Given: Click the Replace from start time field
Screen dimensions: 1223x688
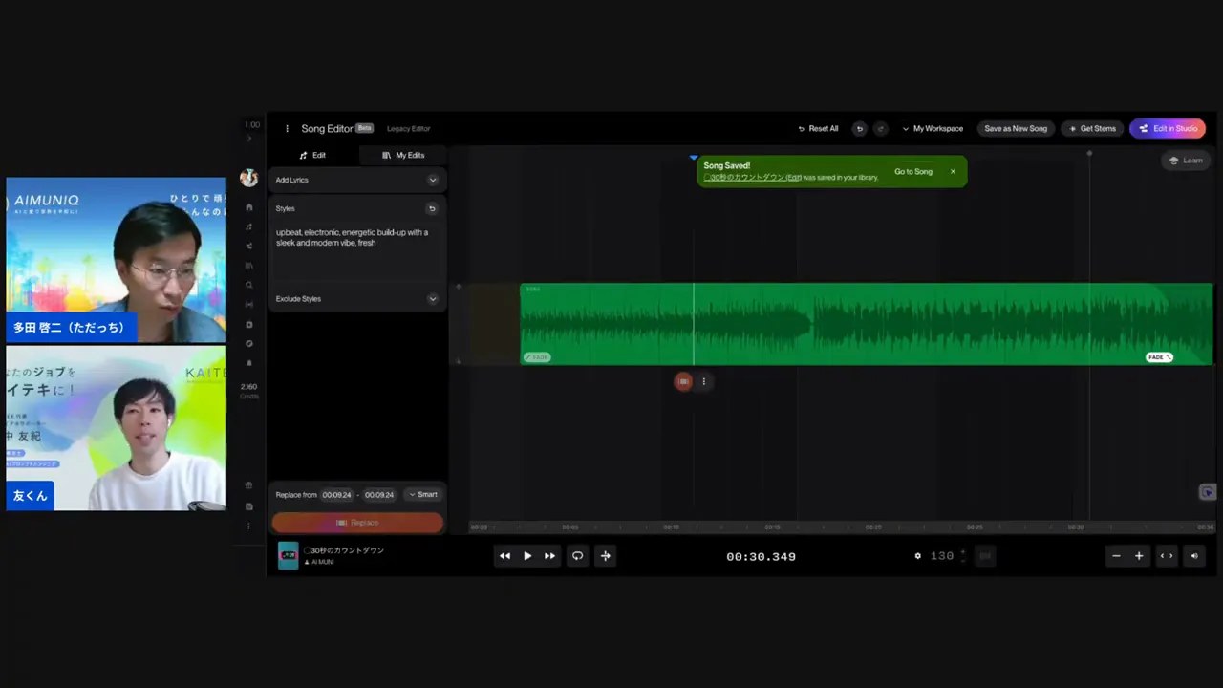Looking at the screenshot, I should (x=336, y=495).
